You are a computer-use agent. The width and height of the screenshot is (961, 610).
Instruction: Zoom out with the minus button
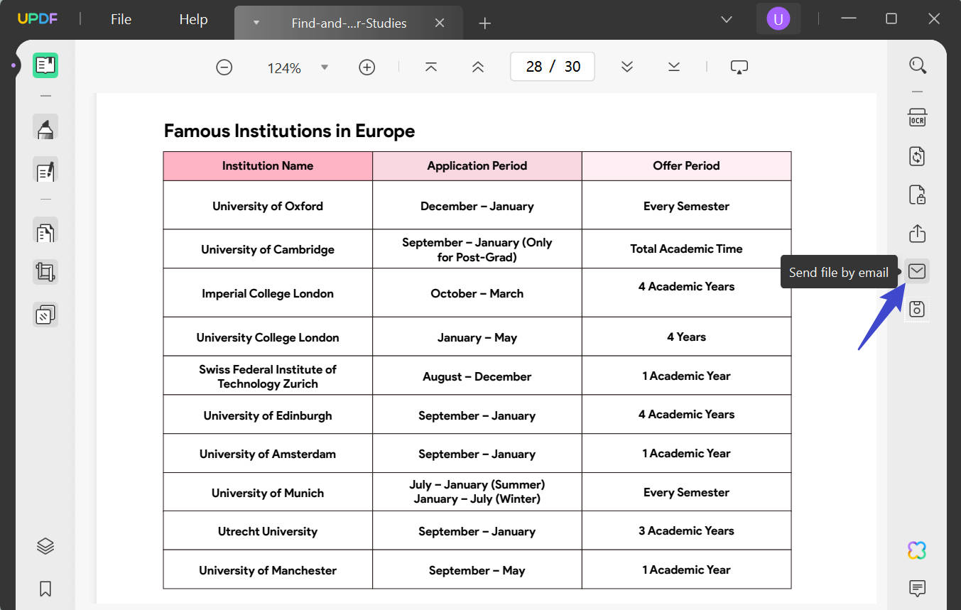point(224,67)
